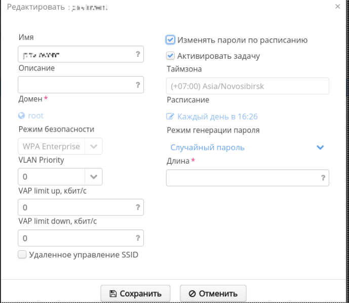
Task: Click help icon in VAP limit up field
Action: 138,207
